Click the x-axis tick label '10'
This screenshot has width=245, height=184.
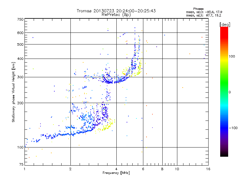click(x=177, y=169)
